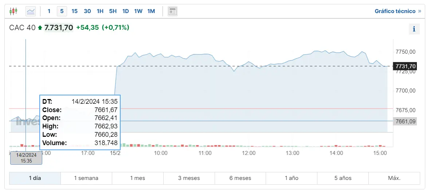Image resolution: width=430 pixels, height=193 pixels.
Task: Select the area chart type icon
Action: [31, 11]
